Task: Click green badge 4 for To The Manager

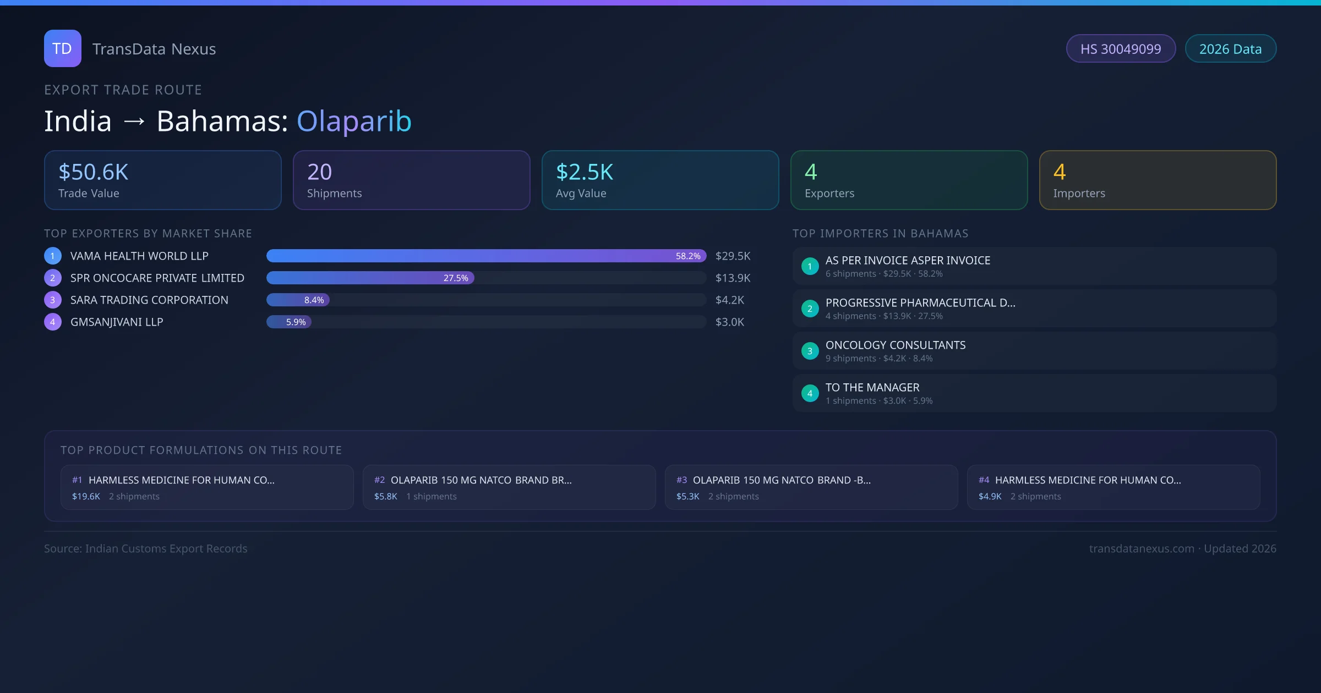Action: tap(810, 393)
